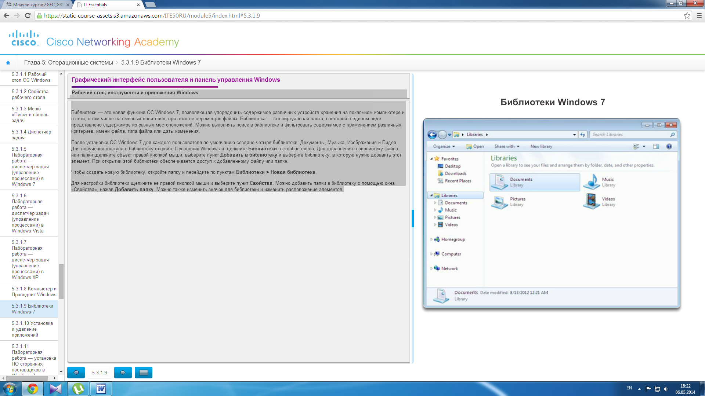This screenshot has width=705, height=396.
Task: Click the address bar URL field
Action: point(360,15)
